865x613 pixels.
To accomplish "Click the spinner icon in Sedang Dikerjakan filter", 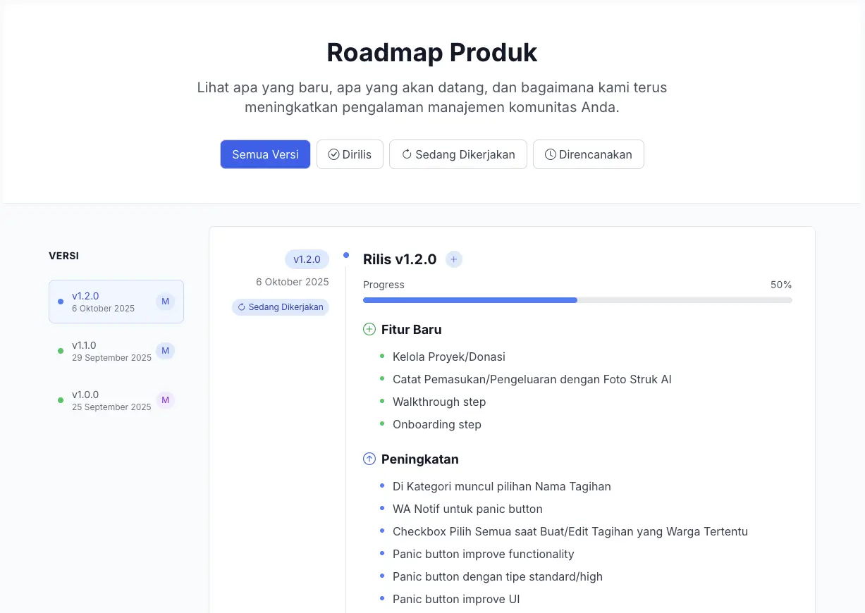I will [x=407, y=154].
